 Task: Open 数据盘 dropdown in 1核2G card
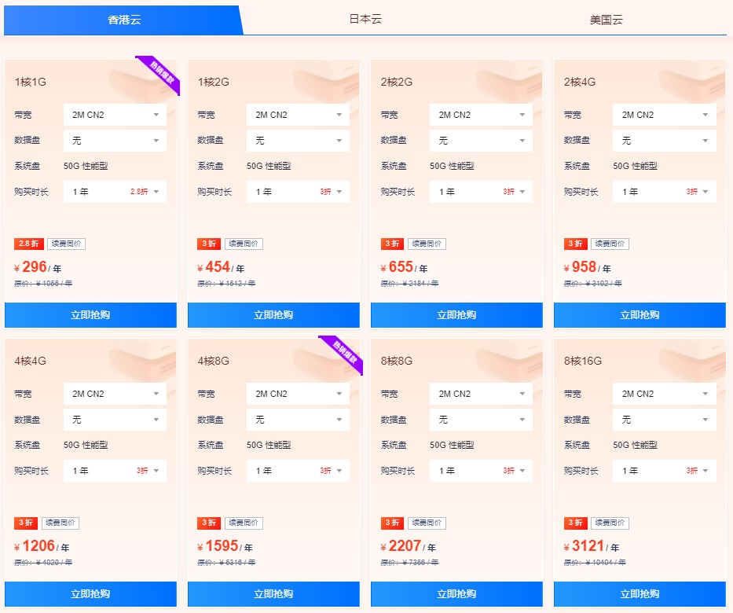[298, 140]
